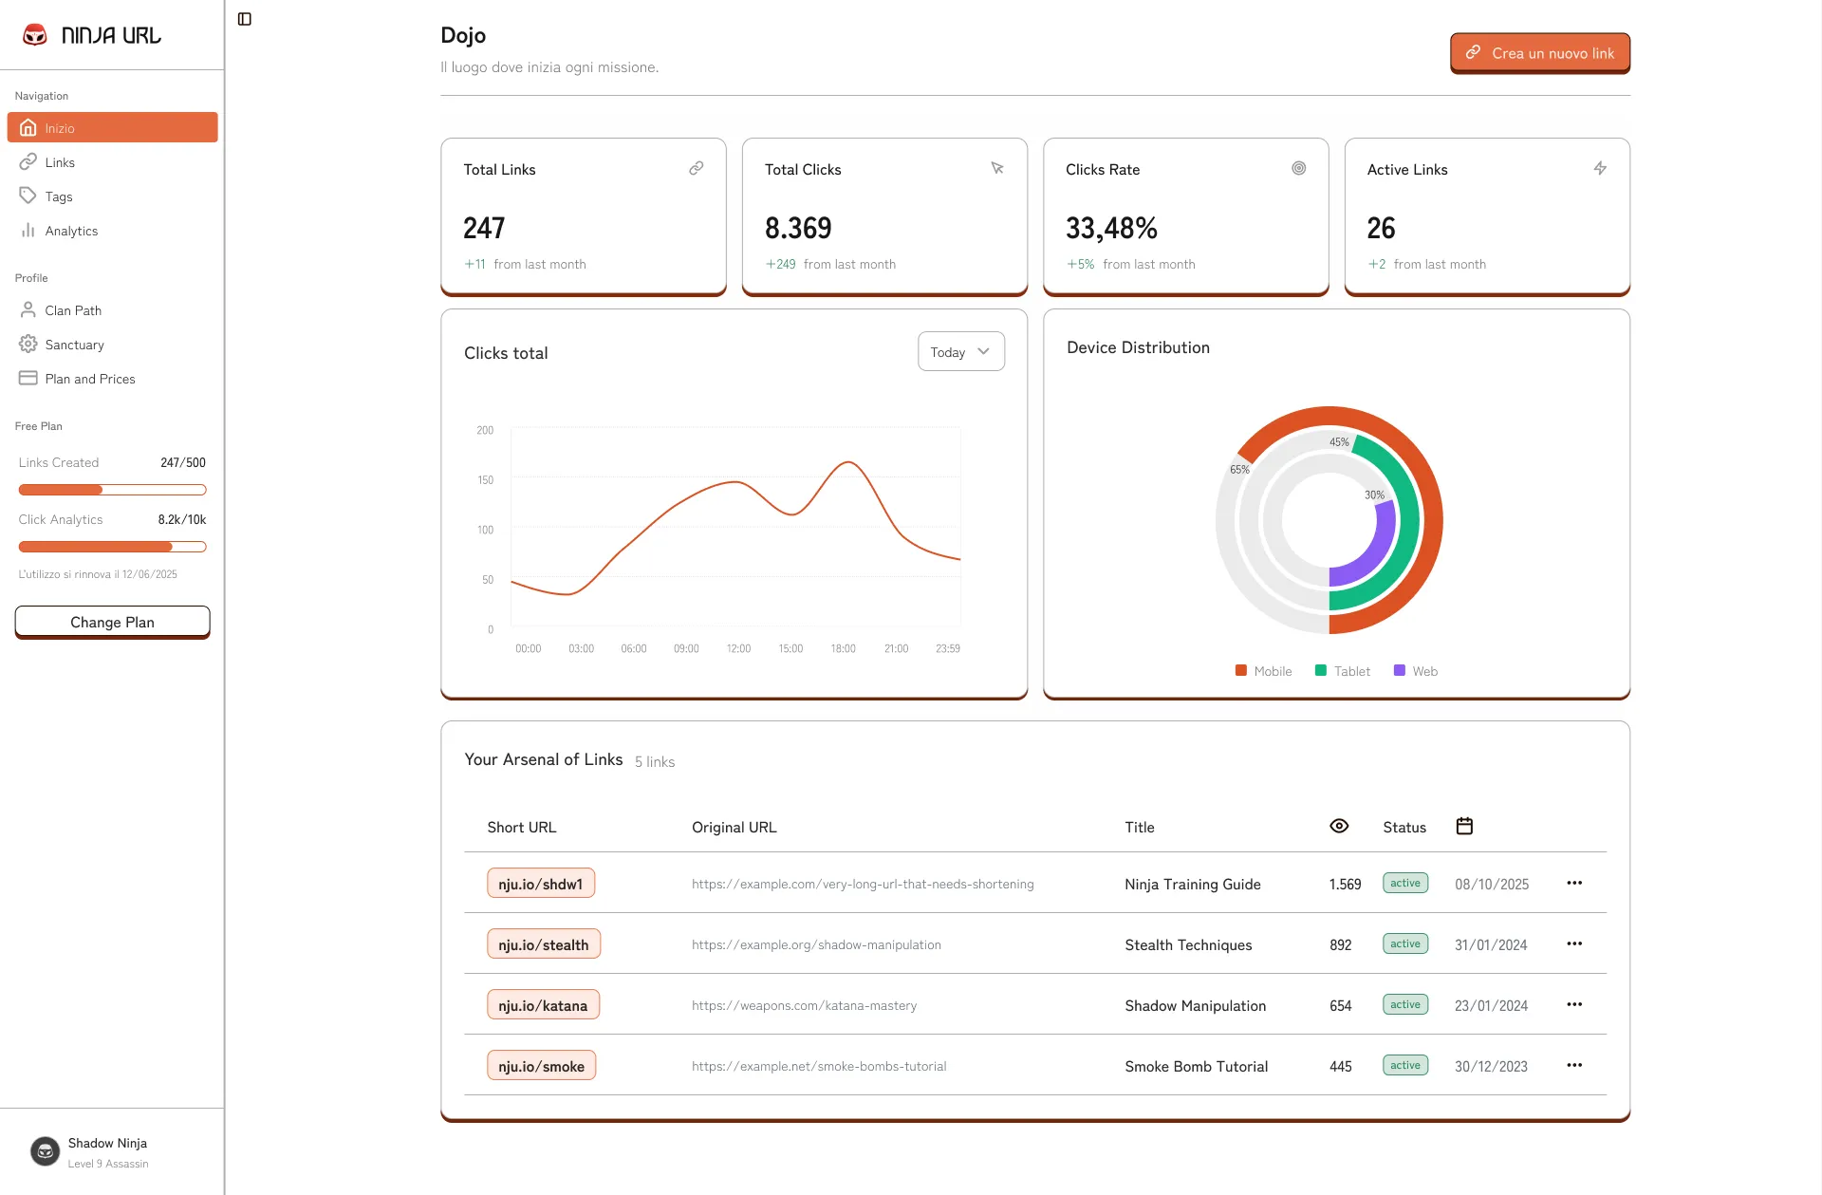Click the Ninja URL logo
The image size is (1822, 1195).
click(x=92, y=34)
